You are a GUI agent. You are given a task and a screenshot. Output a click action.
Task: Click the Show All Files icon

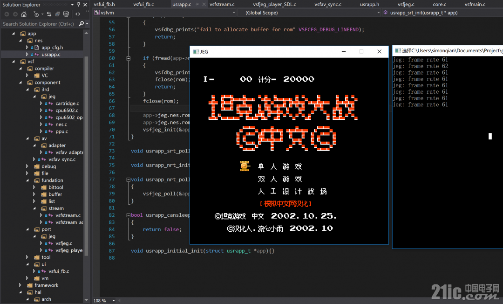click(66, 14)
